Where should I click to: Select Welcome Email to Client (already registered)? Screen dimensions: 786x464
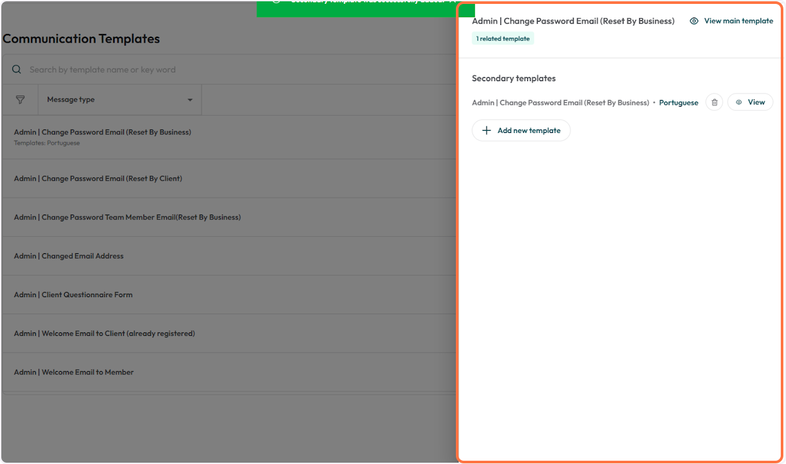click(105, 333)
